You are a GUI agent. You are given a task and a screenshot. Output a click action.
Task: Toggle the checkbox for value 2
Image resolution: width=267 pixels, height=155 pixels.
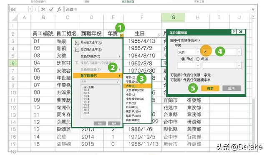86,96
